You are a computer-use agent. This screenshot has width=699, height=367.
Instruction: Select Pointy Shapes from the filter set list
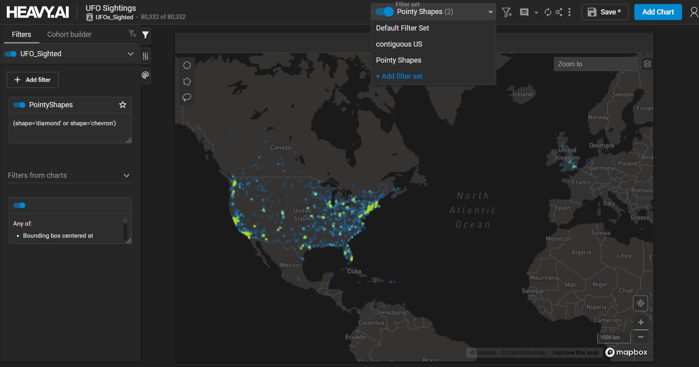[433, 60]
